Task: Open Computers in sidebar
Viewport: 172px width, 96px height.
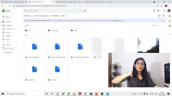Action: [x=9, y=26]
